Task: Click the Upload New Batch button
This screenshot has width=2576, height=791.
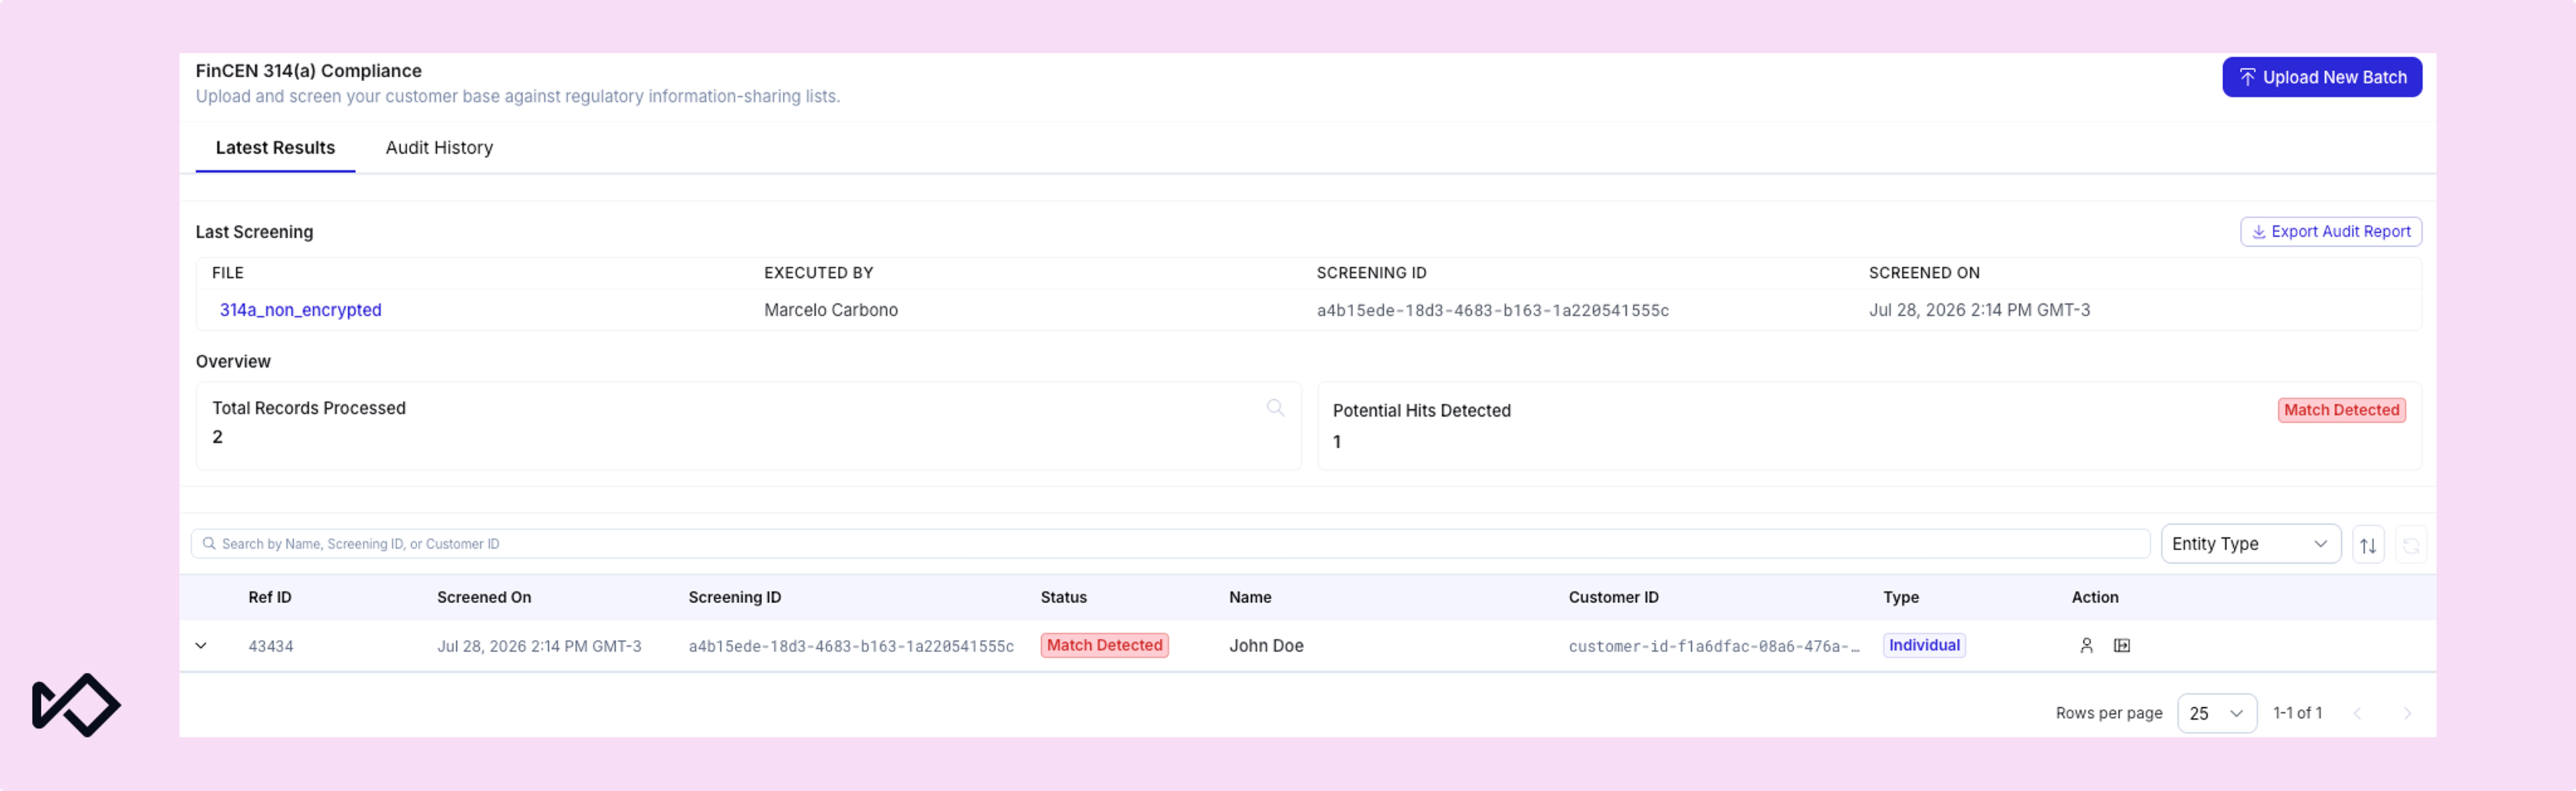Action: (2321, 77)
